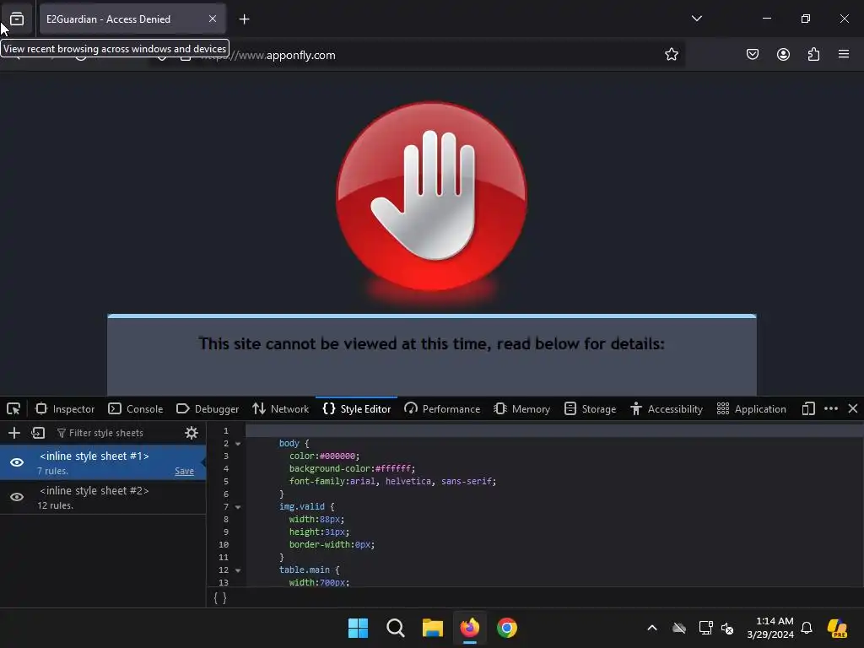Switch to the Debugger tab

(208, 409)
